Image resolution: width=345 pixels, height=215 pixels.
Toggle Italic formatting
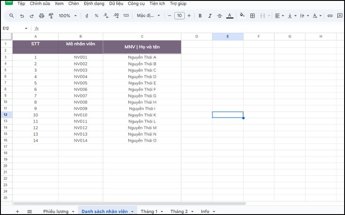tap(210, 16)
